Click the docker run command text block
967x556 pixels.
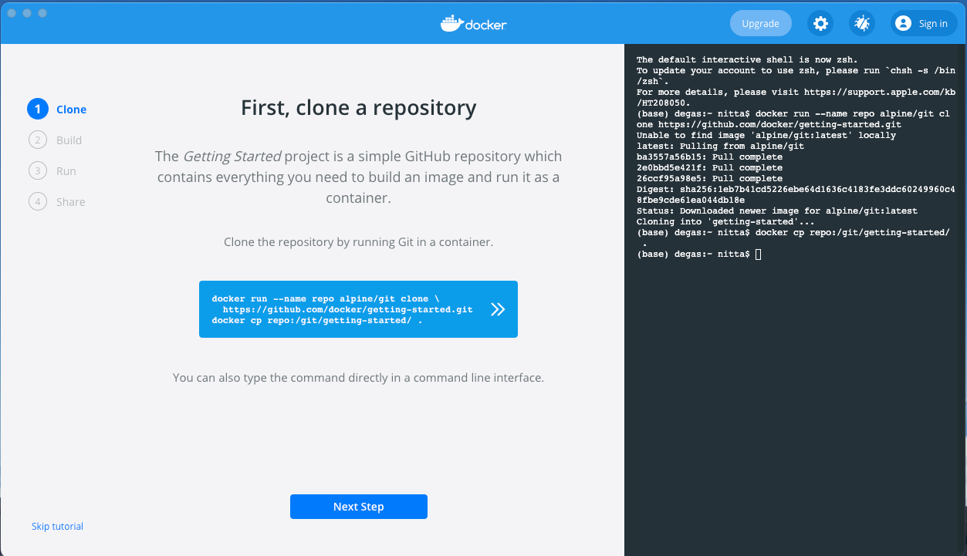(342, 309)
